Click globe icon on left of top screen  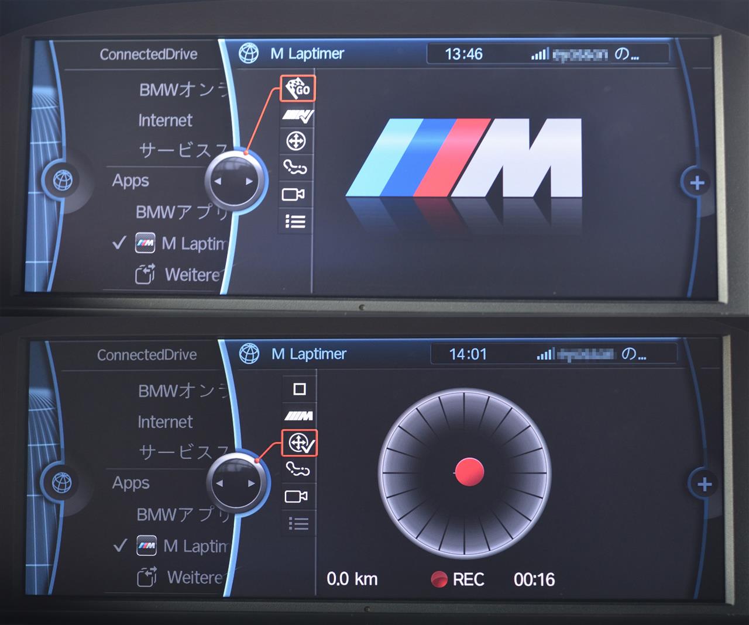[63, 181]
